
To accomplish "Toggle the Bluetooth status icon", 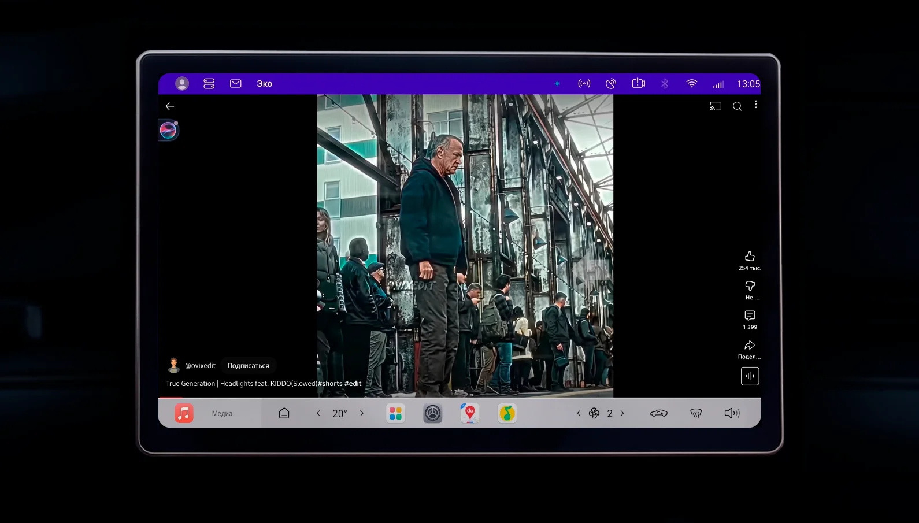I will tap(665, 84).
